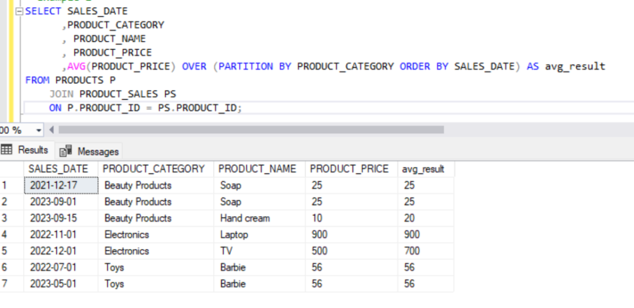
Task: Click the top-left corner cell of the results grid
Action: (11, 169)
